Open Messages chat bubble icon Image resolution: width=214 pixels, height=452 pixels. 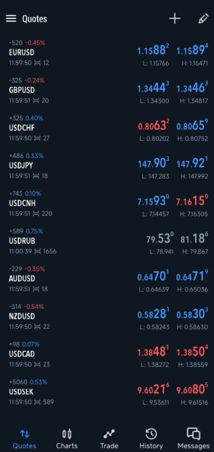pos(194,434)
